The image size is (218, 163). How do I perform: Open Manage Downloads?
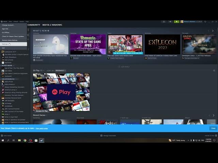point(108,136)
